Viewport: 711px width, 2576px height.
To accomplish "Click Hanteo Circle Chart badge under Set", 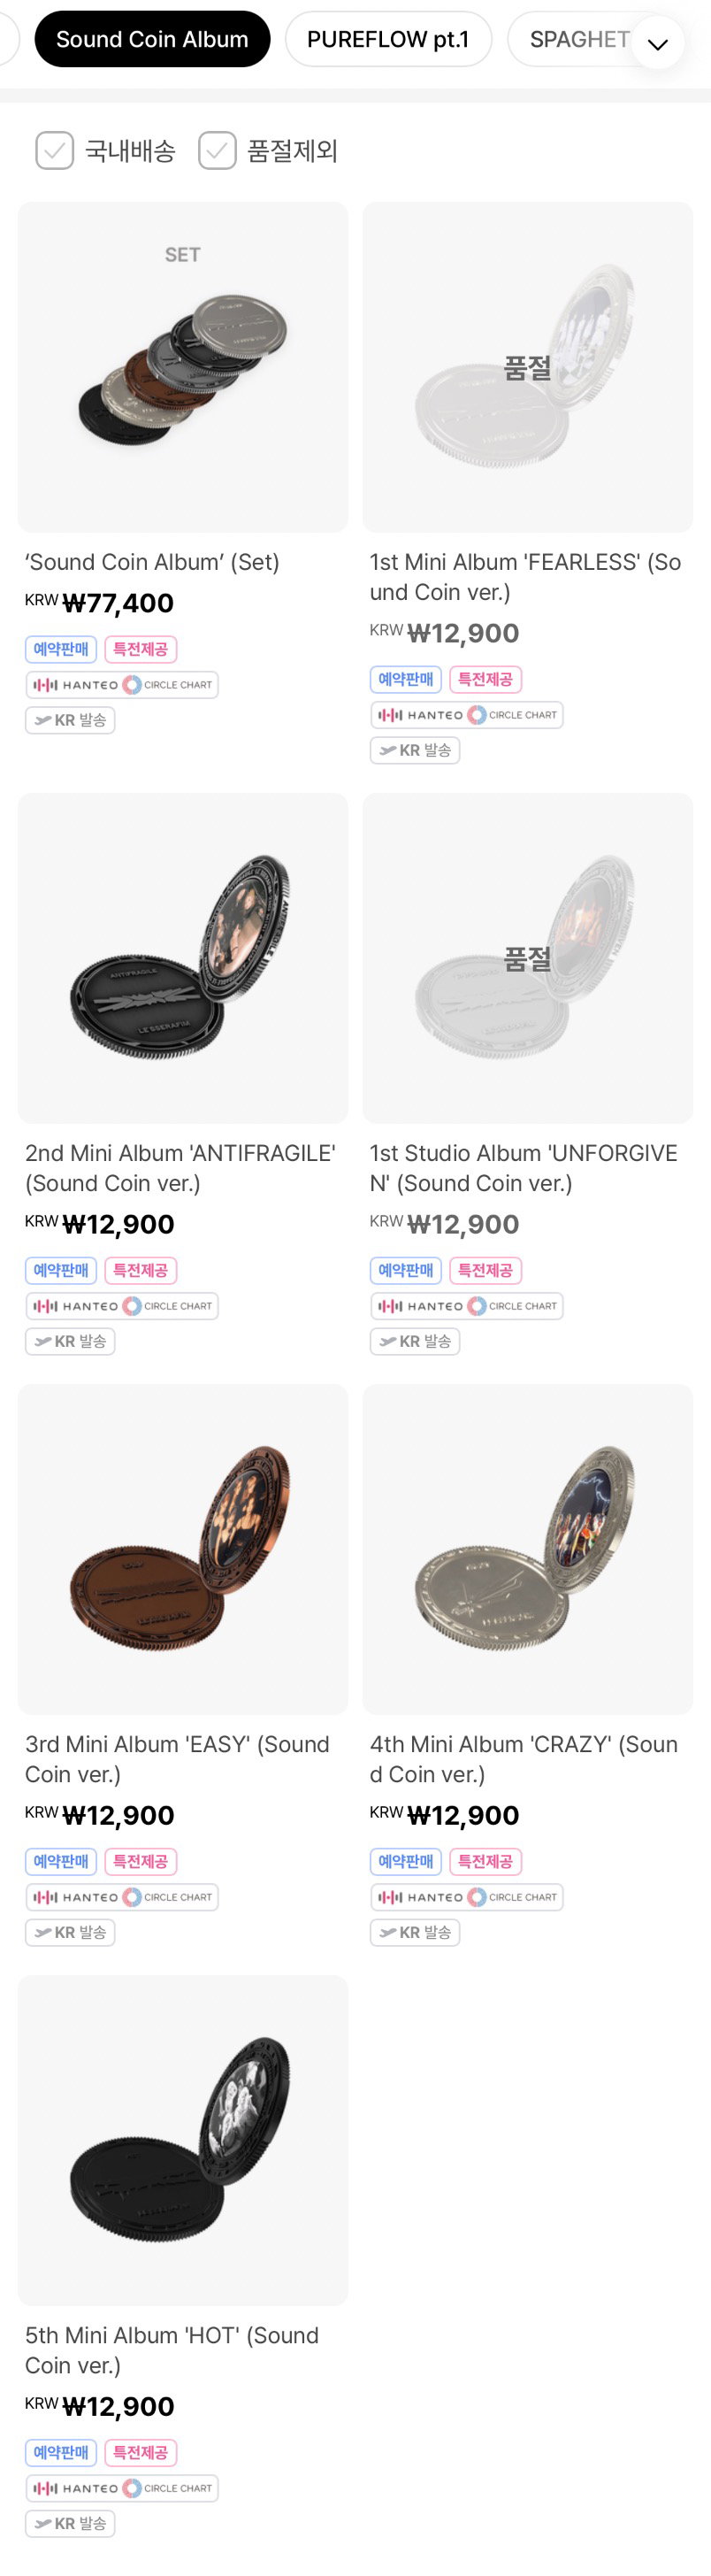I will click(x=122, y=685).
